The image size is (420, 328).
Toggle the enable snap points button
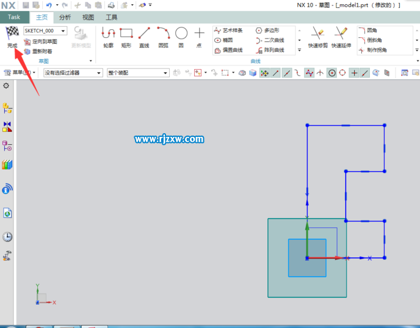click(x=265, y=73)
